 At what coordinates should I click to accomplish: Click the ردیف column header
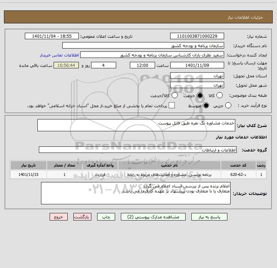pyautogui.click(x=261, y=165)
